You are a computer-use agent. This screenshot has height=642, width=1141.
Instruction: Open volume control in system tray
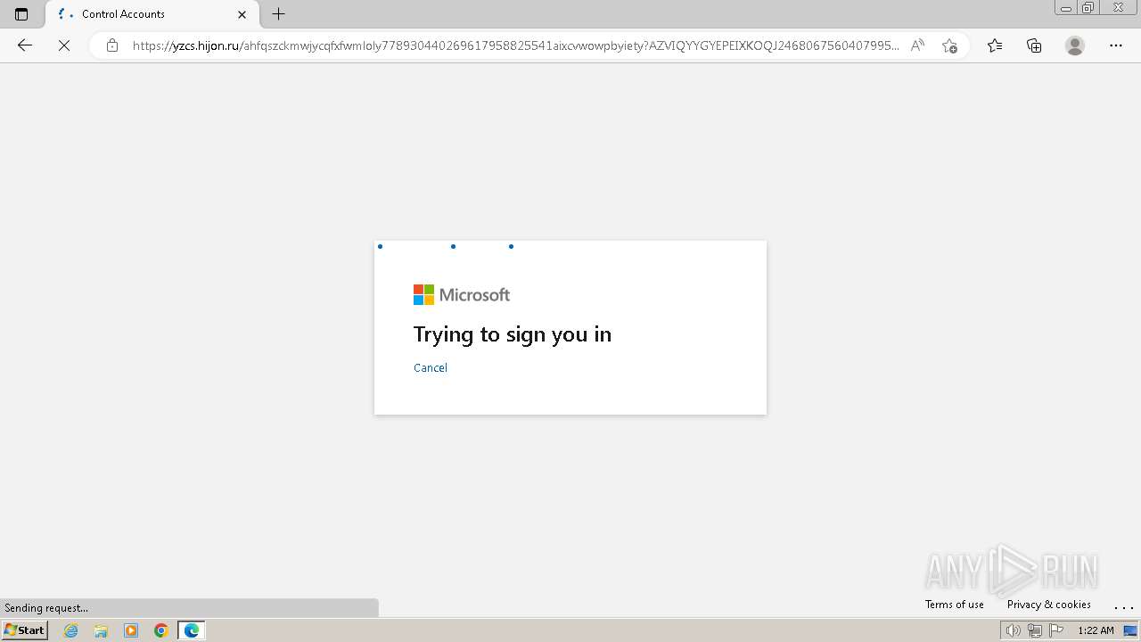[1013, 630]
